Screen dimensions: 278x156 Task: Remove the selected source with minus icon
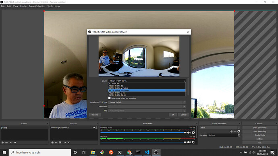56,142
